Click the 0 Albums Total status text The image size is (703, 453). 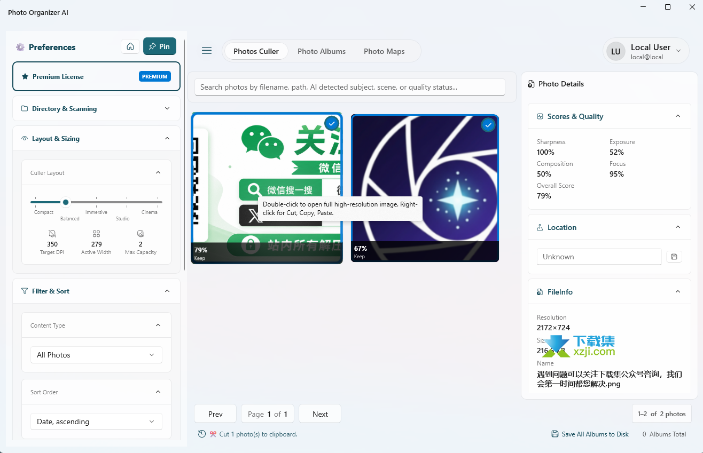tap(664, 434)
